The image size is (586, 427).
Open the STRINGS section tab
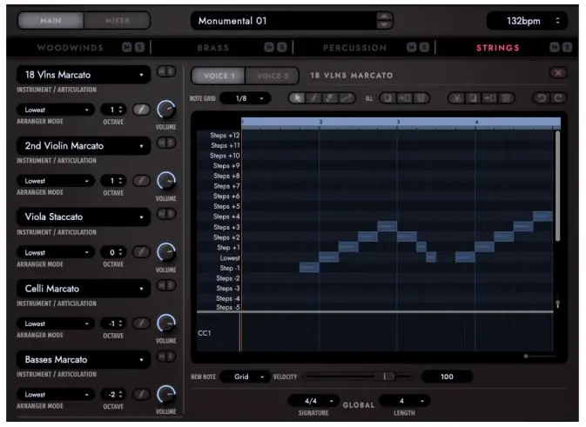click(x=498, y=48)
